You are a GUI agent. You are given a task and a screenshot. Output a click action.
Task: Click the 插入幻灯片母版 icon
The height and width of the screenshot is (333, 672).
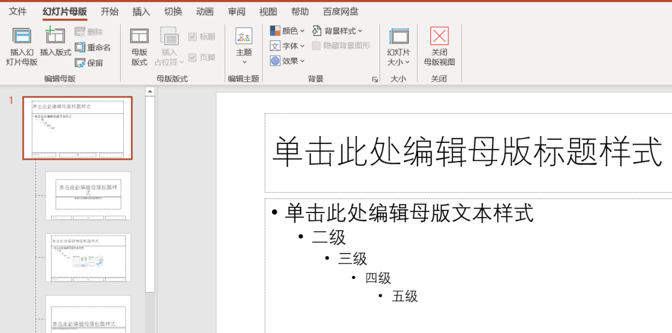22,37
